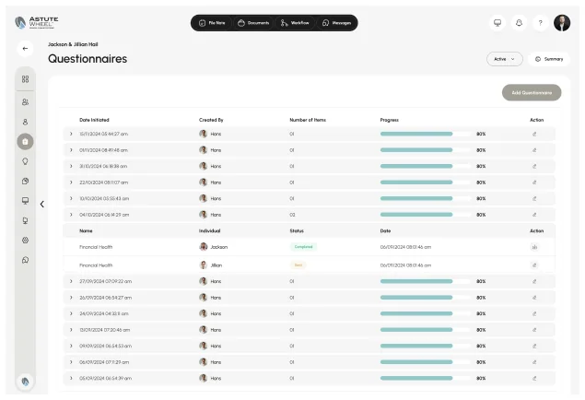Click the 26/09/2024 date cell
The image size is (585, 400).
106,298
